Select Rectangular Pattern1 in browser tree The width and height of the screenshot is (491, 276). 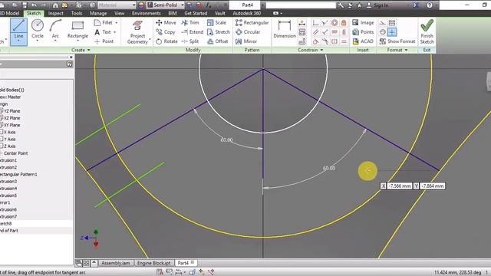point(18,174)
